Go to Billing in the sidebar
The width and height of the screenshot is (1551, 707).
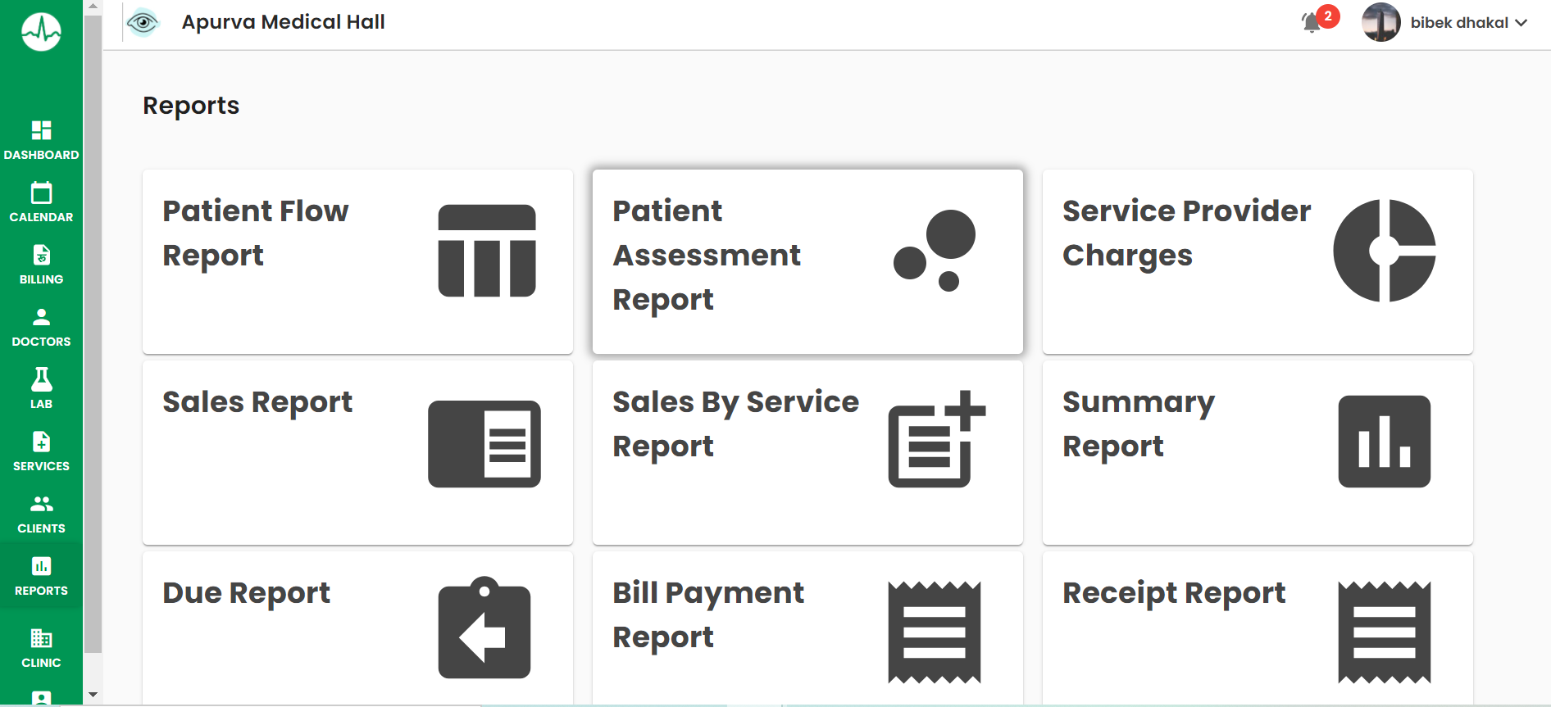point(41,264)
